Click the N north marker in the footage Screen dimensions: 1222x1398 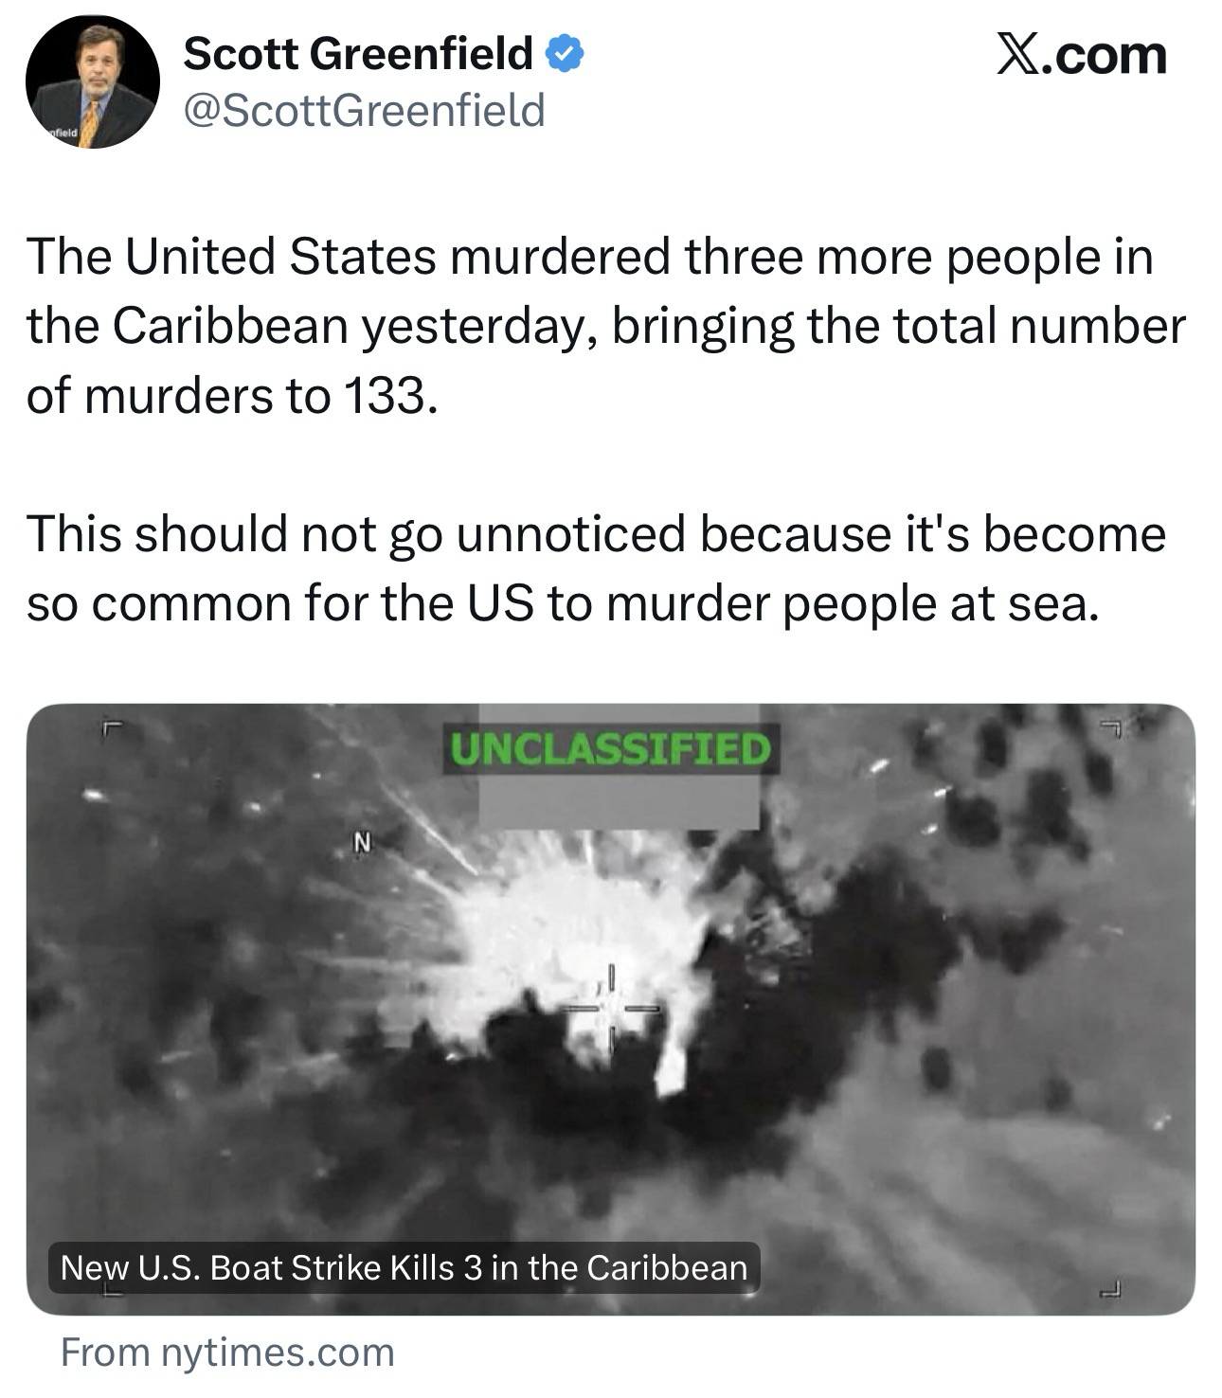360,840
